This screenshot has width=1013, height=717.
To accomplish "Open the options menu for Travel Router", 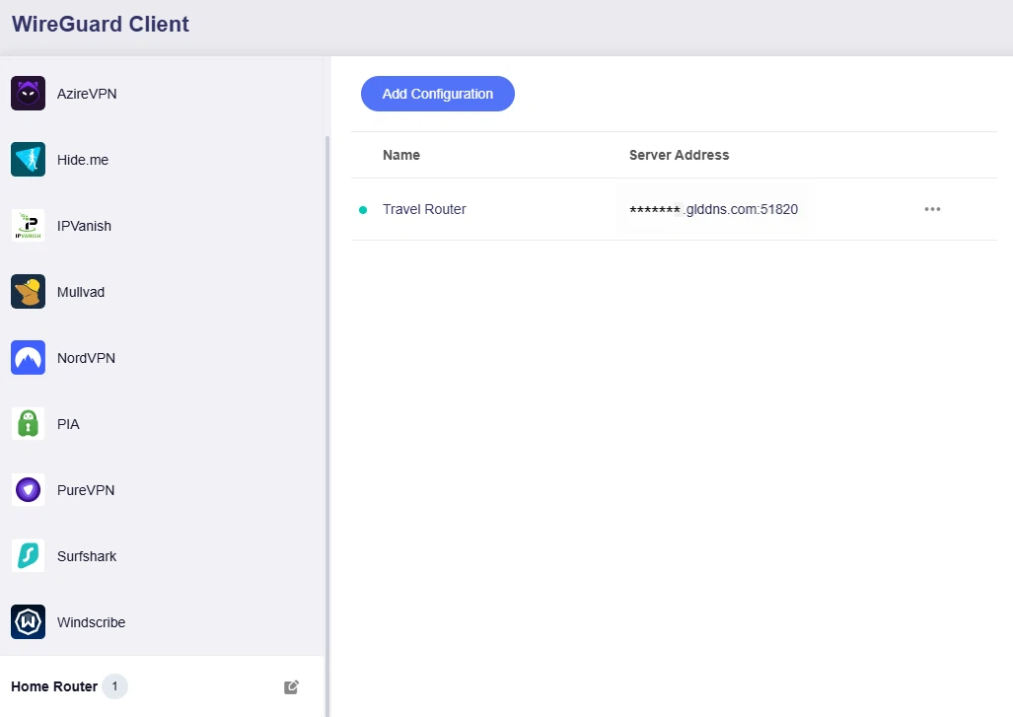I will pos(931,208).
